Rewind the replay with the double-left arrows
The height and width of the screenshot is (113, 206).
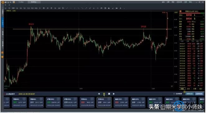pyautogui.click(x=99, y=94)
